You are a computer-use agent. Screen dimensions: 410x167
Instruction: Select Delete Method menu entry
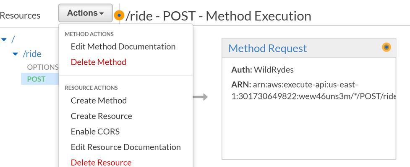99,62
